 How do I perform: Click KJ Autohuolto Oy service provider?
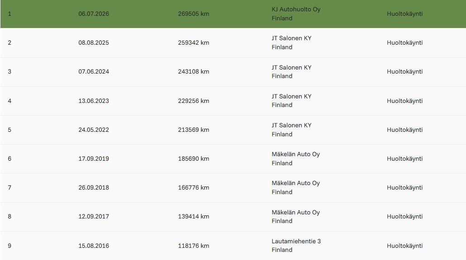pos(296,9)
